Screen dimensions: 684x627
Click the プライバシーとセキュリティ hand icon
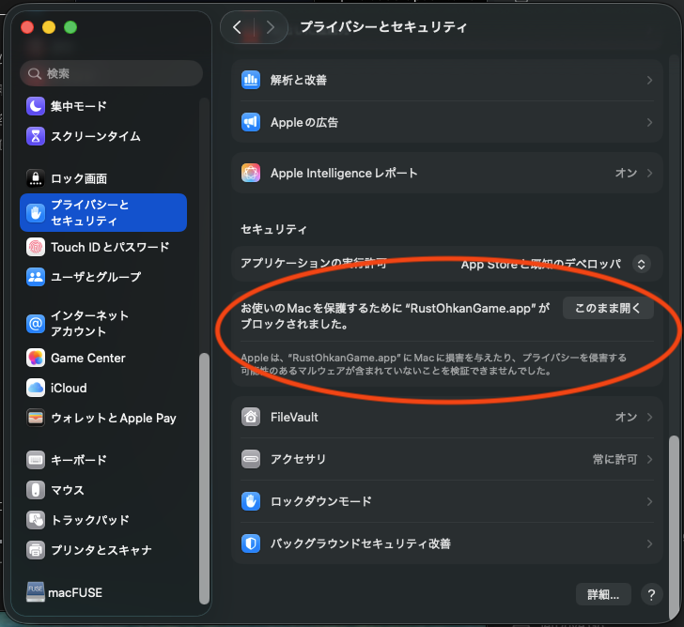tap(36, 213)
